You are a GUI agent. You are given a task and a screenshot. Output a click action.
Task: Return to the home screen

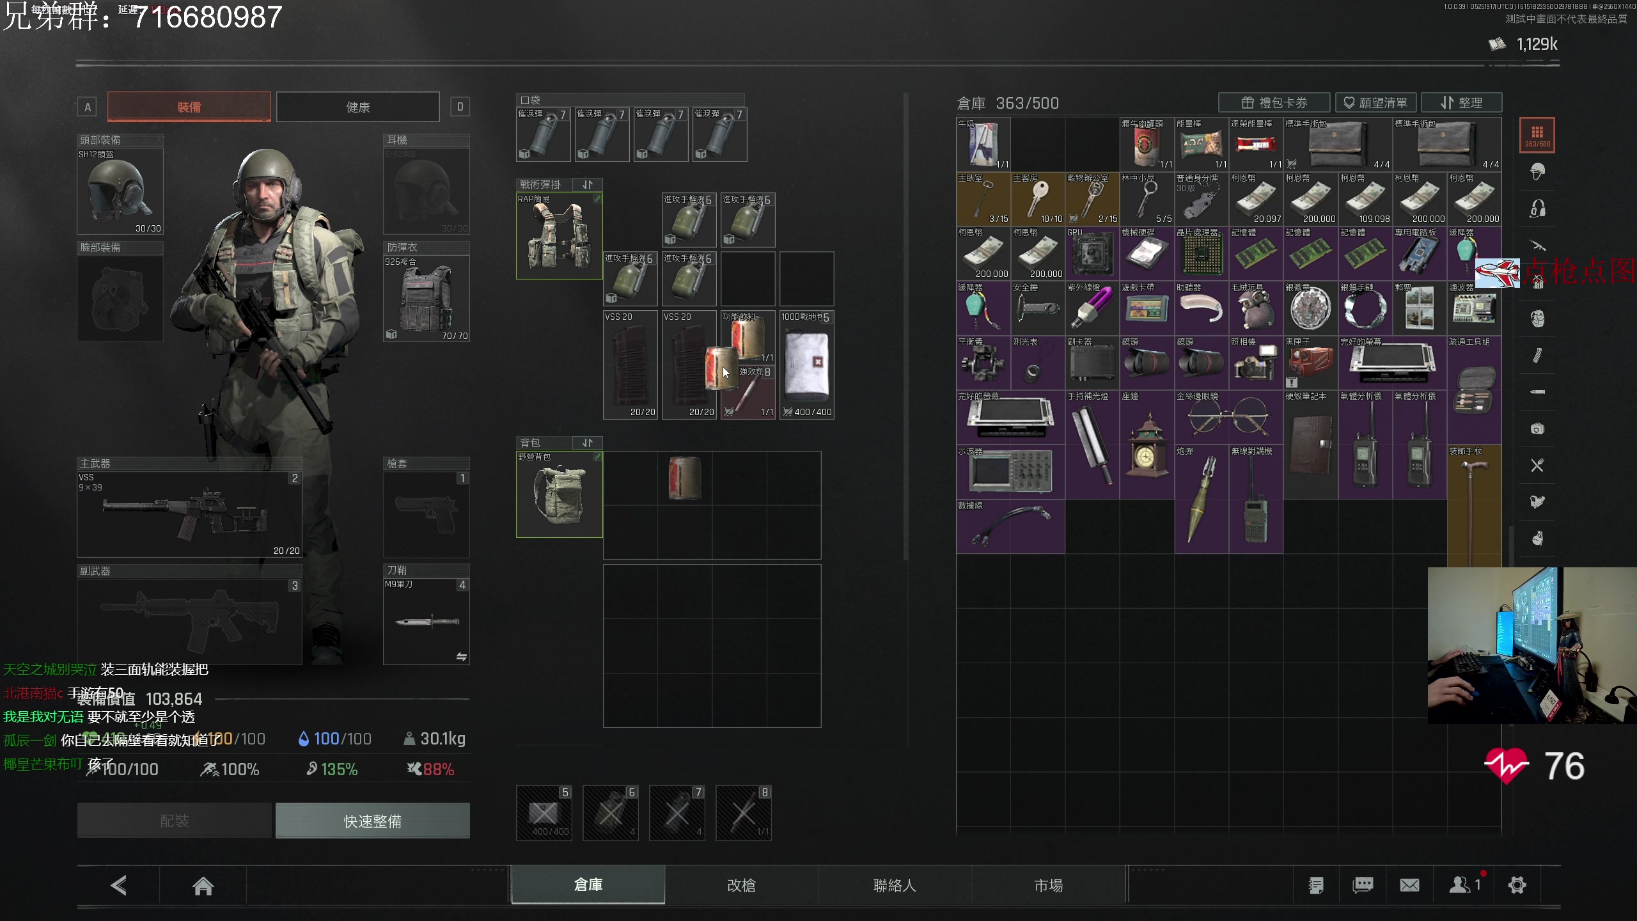click(203, 886)
